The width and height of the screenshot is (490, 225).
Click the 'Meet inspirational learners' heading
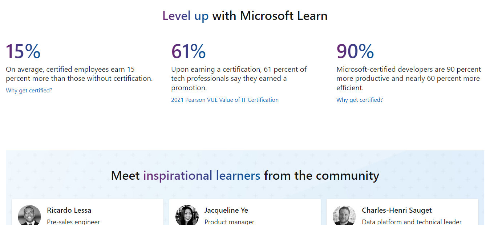point(245,176)
